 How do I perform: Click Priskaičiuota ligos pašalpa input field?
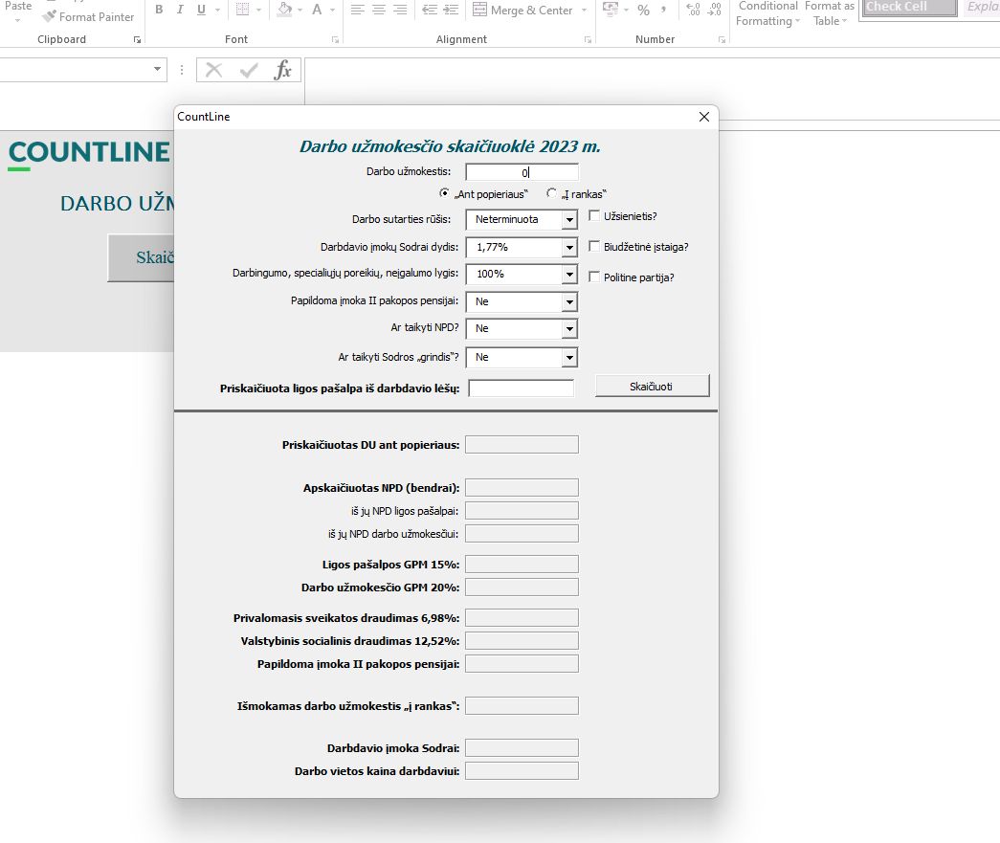tap(521, 388)
